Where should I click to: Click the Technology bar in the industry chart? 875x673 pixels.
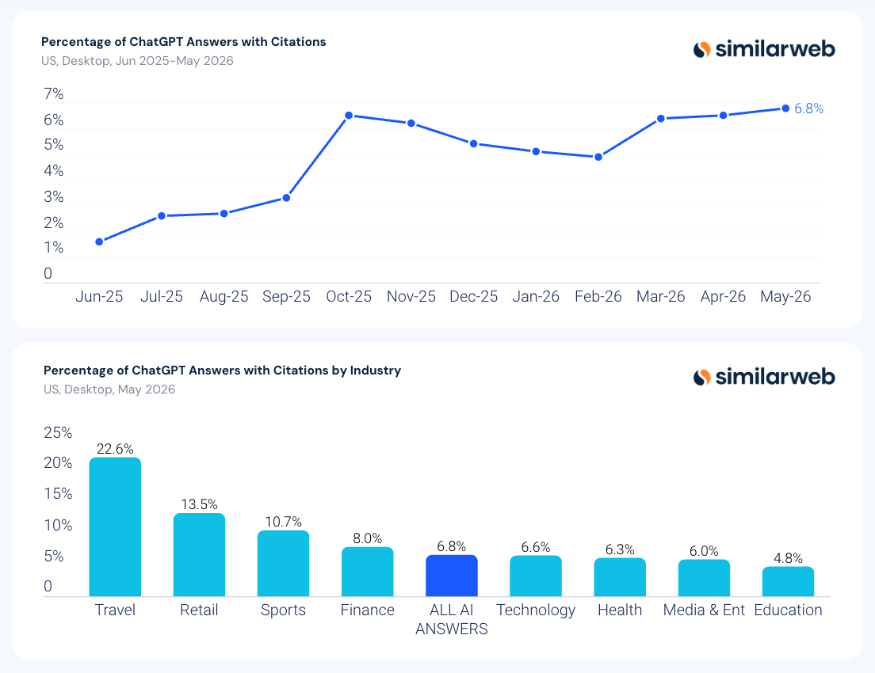point(536,576)
